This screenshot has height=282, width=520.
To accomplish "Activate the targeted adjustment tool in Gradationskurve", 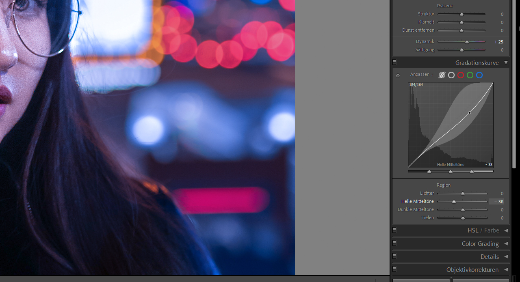I will 398,75.
